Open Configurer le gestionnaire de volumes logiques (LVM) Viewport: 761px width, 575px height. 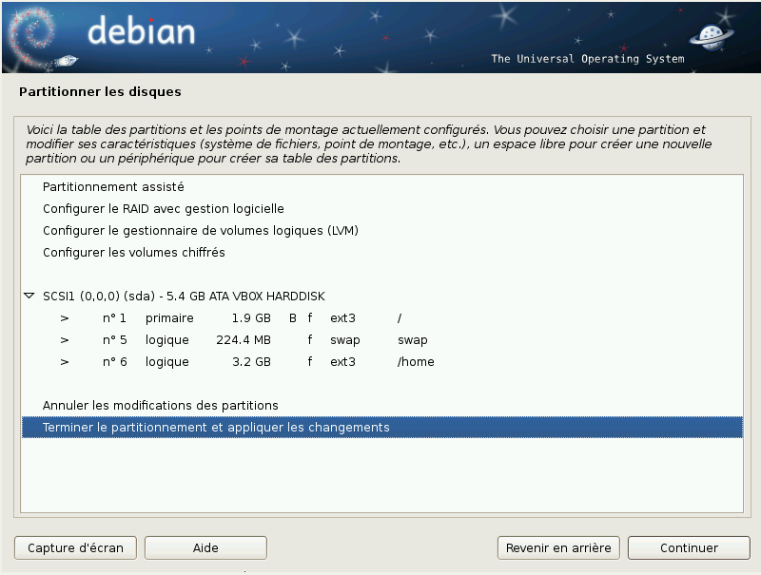pos(382,230)
